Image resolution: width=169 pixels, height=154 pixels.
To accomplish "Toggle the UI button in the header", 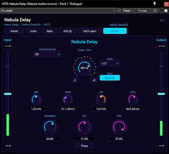I will (x=155, y=11).
